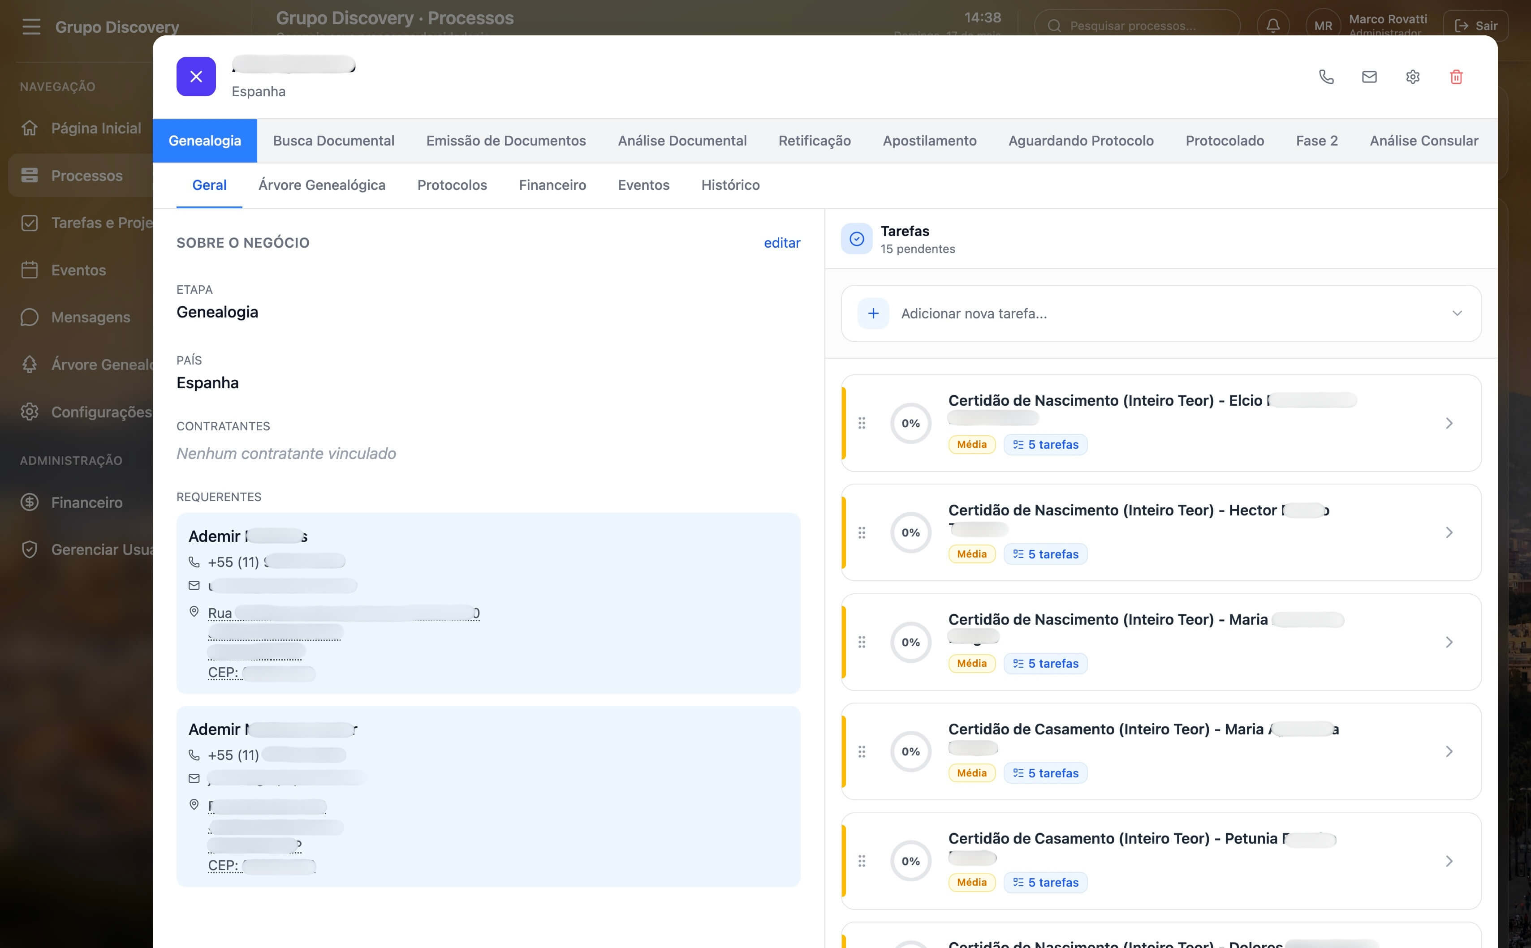
Task: Click 5 tarefas badge on Hector task
Action: click(1046, 554)
